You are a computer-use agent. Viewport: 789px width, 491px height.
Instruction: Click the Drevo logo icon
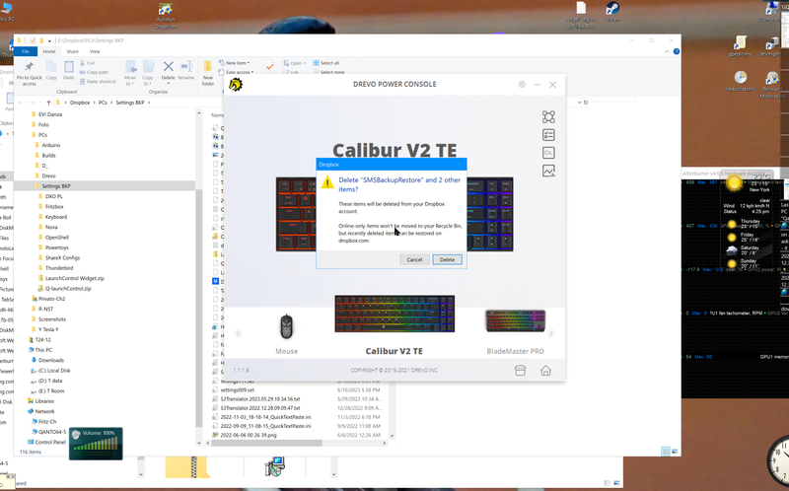point(237,85)
